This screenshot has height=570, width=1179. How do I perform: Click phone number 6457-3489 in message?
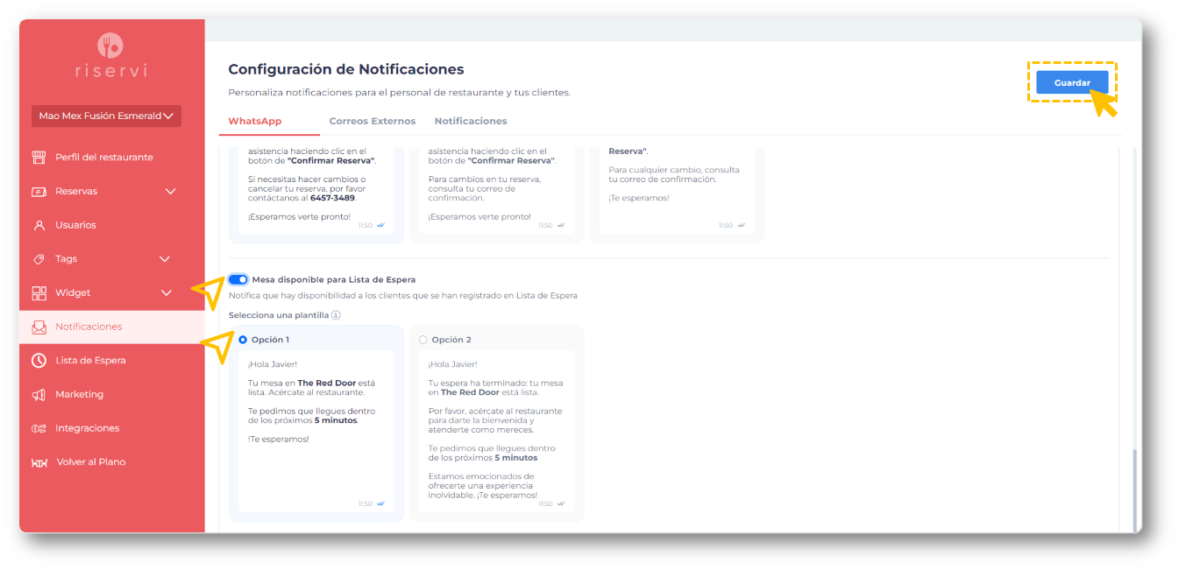pyautogui.click(x=333, y=198)
